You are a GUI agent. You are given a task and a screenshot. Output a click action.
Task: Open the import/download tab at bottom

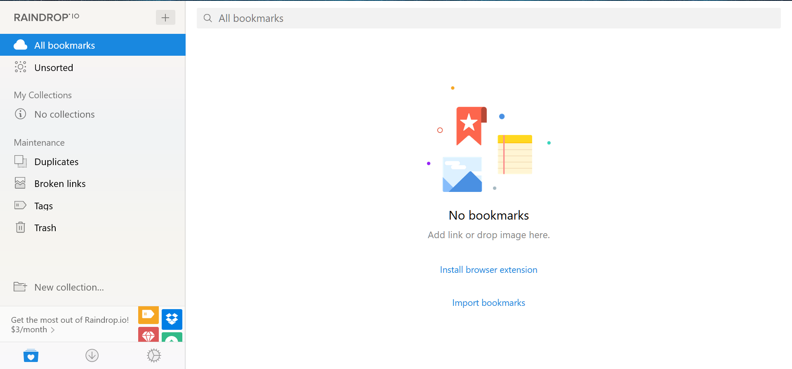(x=92, y=355)
